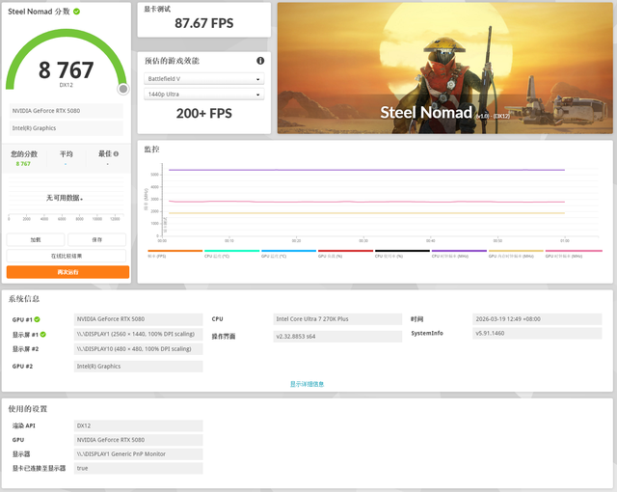Viewport: 617px width, 492px height.
Task: Click the 使用的设置 section heading
Action: [28, 409]
